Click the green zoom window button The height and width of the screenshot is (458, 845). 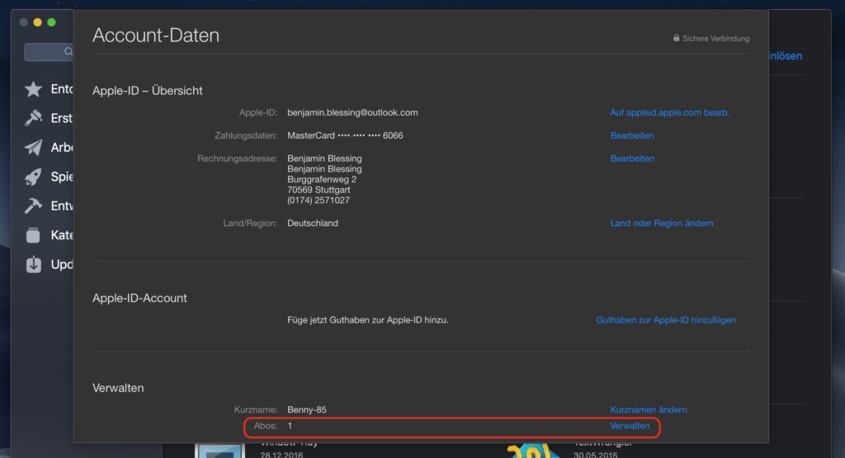(x=52, y=22)
